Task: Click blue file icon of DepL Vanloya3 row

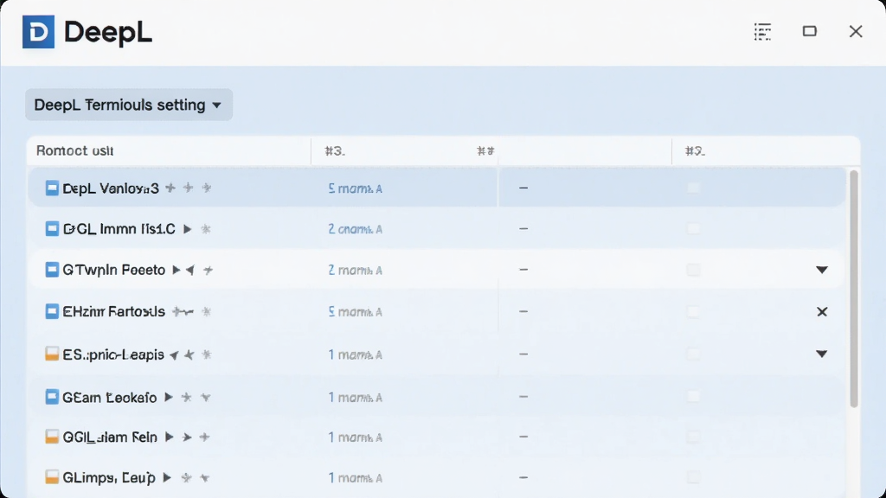Action: click(x=52, y=188)
